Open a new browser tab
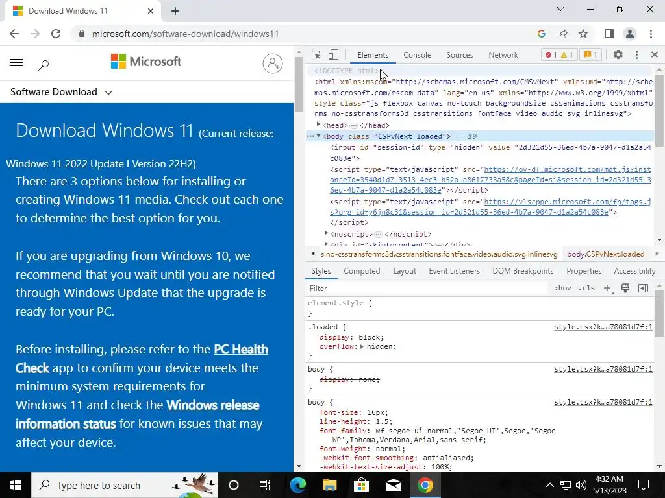Screen dimensions: 665x498 click(175, 11)
